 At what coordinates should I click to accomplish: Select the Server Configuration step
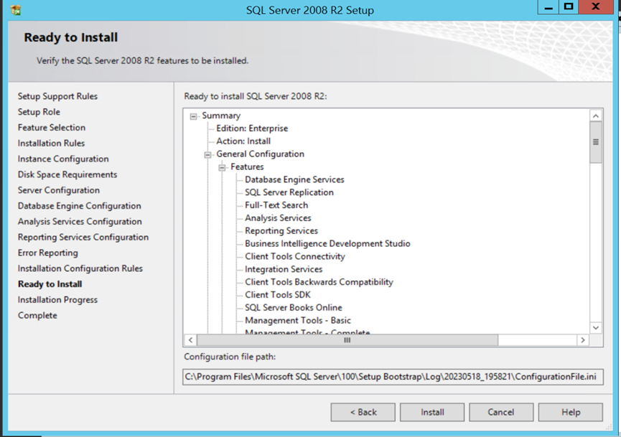coord(59,190)
